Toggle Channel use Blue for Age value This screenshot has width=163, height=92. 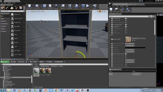(x=126, y=54)
